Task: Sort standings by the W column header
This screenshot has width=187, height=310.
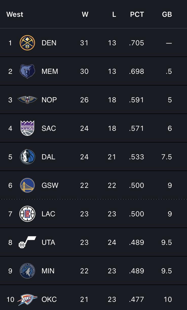Action: [85, 15]
